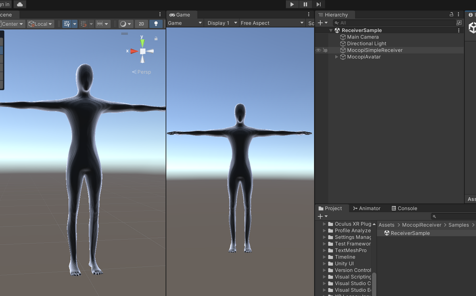Select the ReceiverSample scene asset
This screenshot has height=296, width=476.
[x=407, y=233]
